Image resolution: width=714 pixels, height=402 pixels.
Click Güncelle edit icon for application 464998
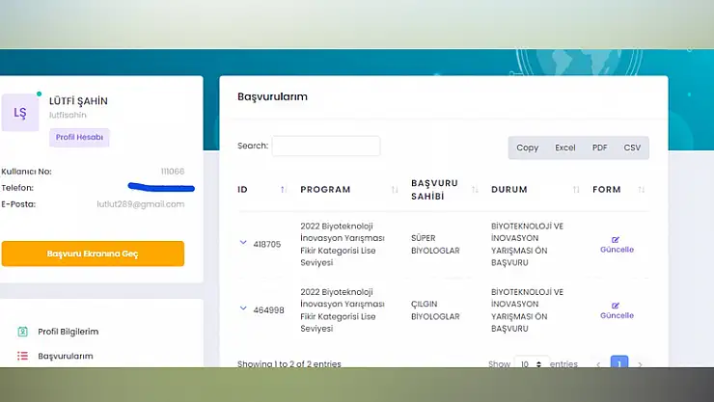click(x=616, y=306)
